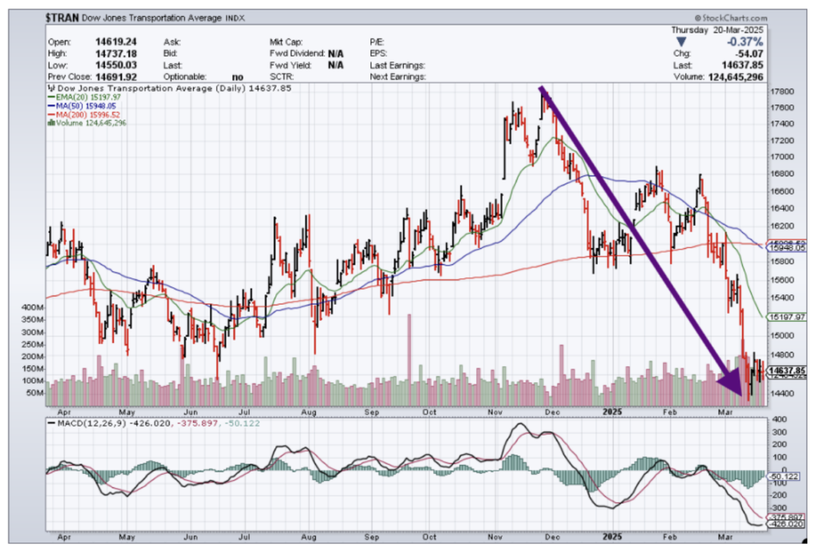Select the Open value 14619.24
Image resolution: width=817 pixels, height=556 pixels.
click(116, 41)
